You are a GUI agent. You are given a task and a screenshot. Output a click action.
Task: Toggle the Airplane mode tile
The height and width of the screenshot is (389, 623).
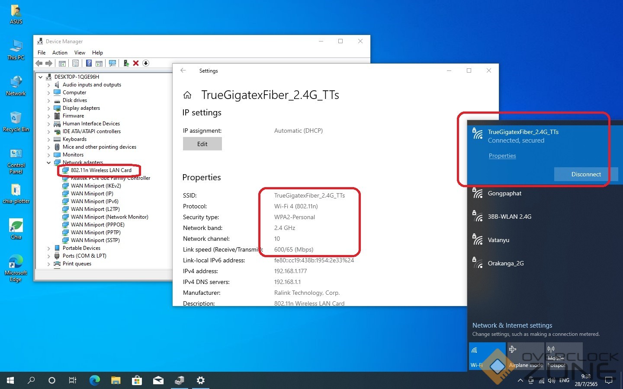pyautogui.click(x=525, y=356)
